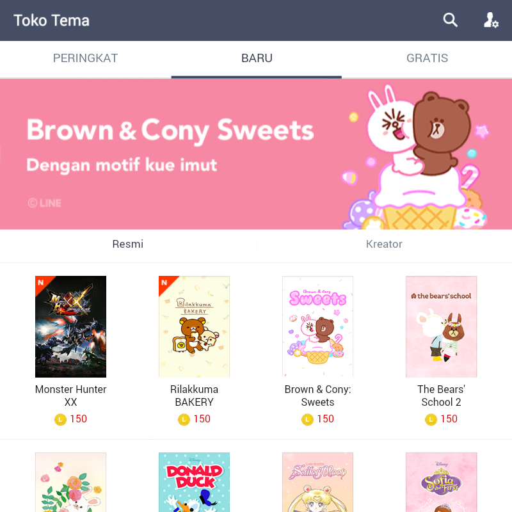Open the Donald Duck theme thumbnail

(195, 483)
